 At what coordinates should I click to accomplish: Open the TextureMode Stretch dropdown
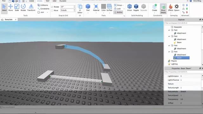tap(190, 92)
